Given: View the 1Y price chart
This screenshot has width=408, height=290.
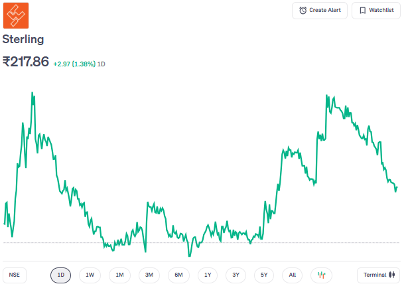Looking at the screenshot, I should 208,275.
